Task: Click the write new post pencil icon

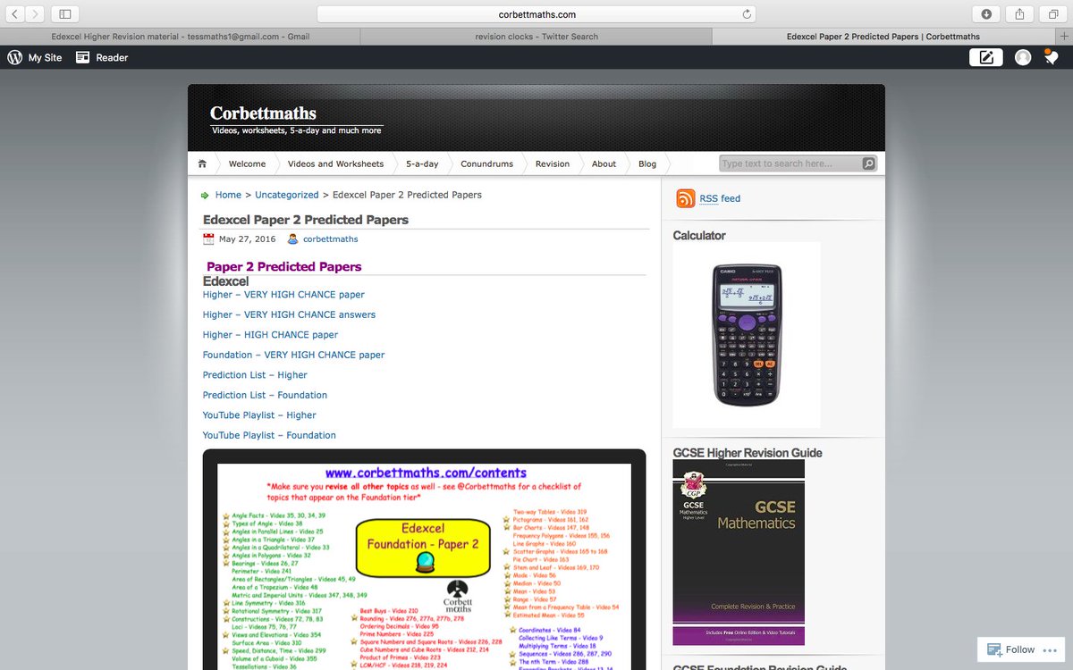Action: 985,57
